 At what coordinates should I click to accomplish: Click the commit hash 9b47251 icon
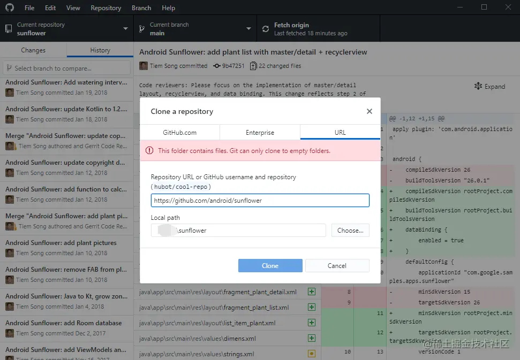216,66
